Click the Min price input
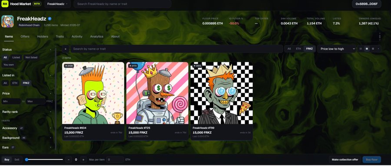 [x=11, y=101]
